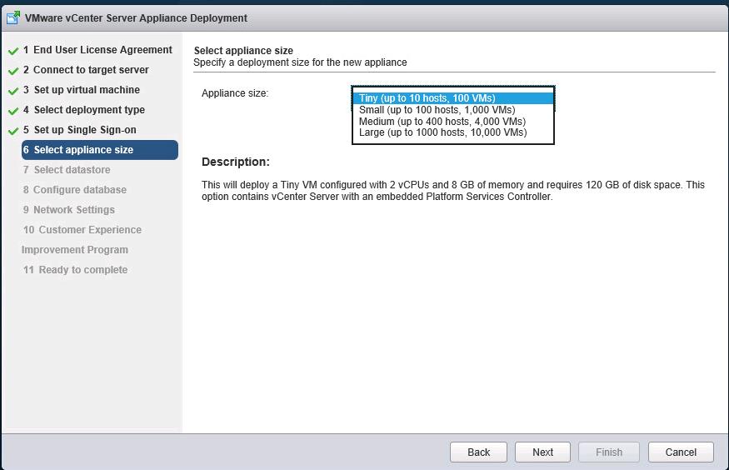Viewport: 729px width, 470px height.
Task: Go to step 1 End User License Agreement
Action: [x=97, y=50]
